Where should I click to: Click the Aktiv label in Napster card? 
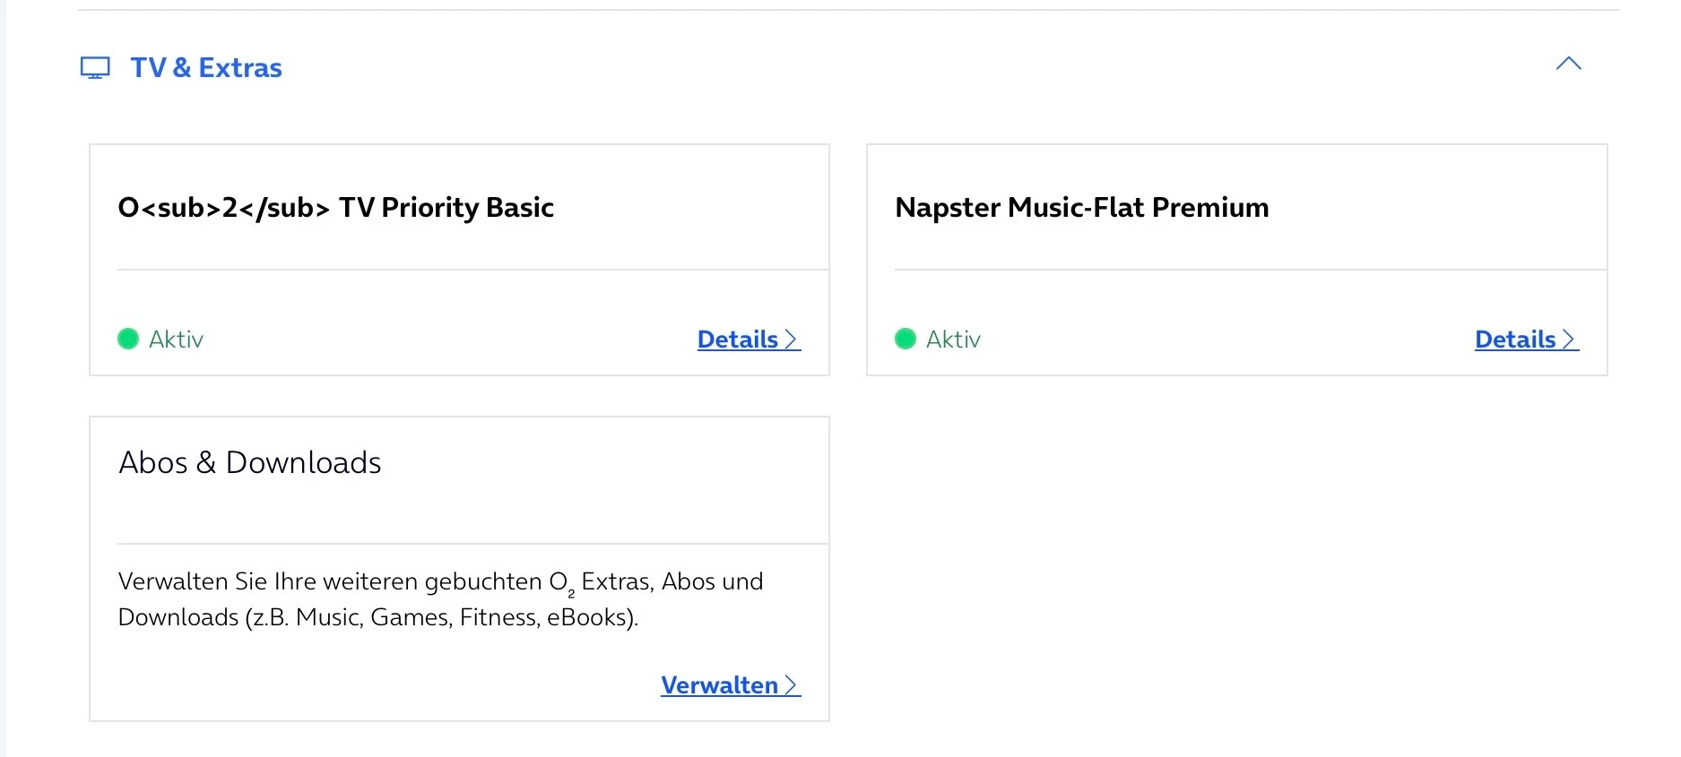click(x=953, y=340)
